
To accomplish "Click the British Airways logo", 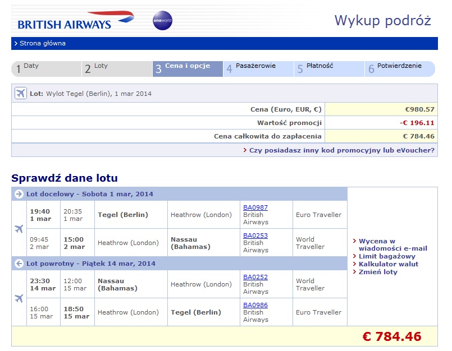I will pos(76,20).
